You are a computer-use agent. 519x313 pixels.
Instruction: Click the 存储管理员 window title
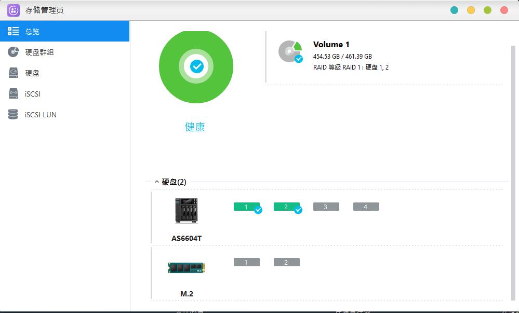click(x=44, y=10)
